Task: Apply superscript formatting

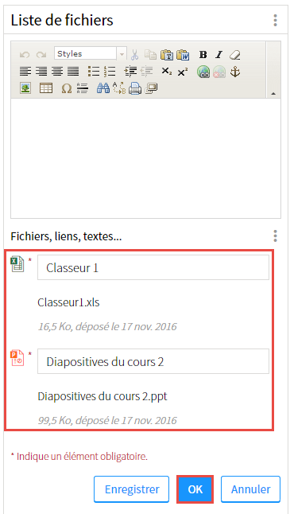Action: pos(183,72)
